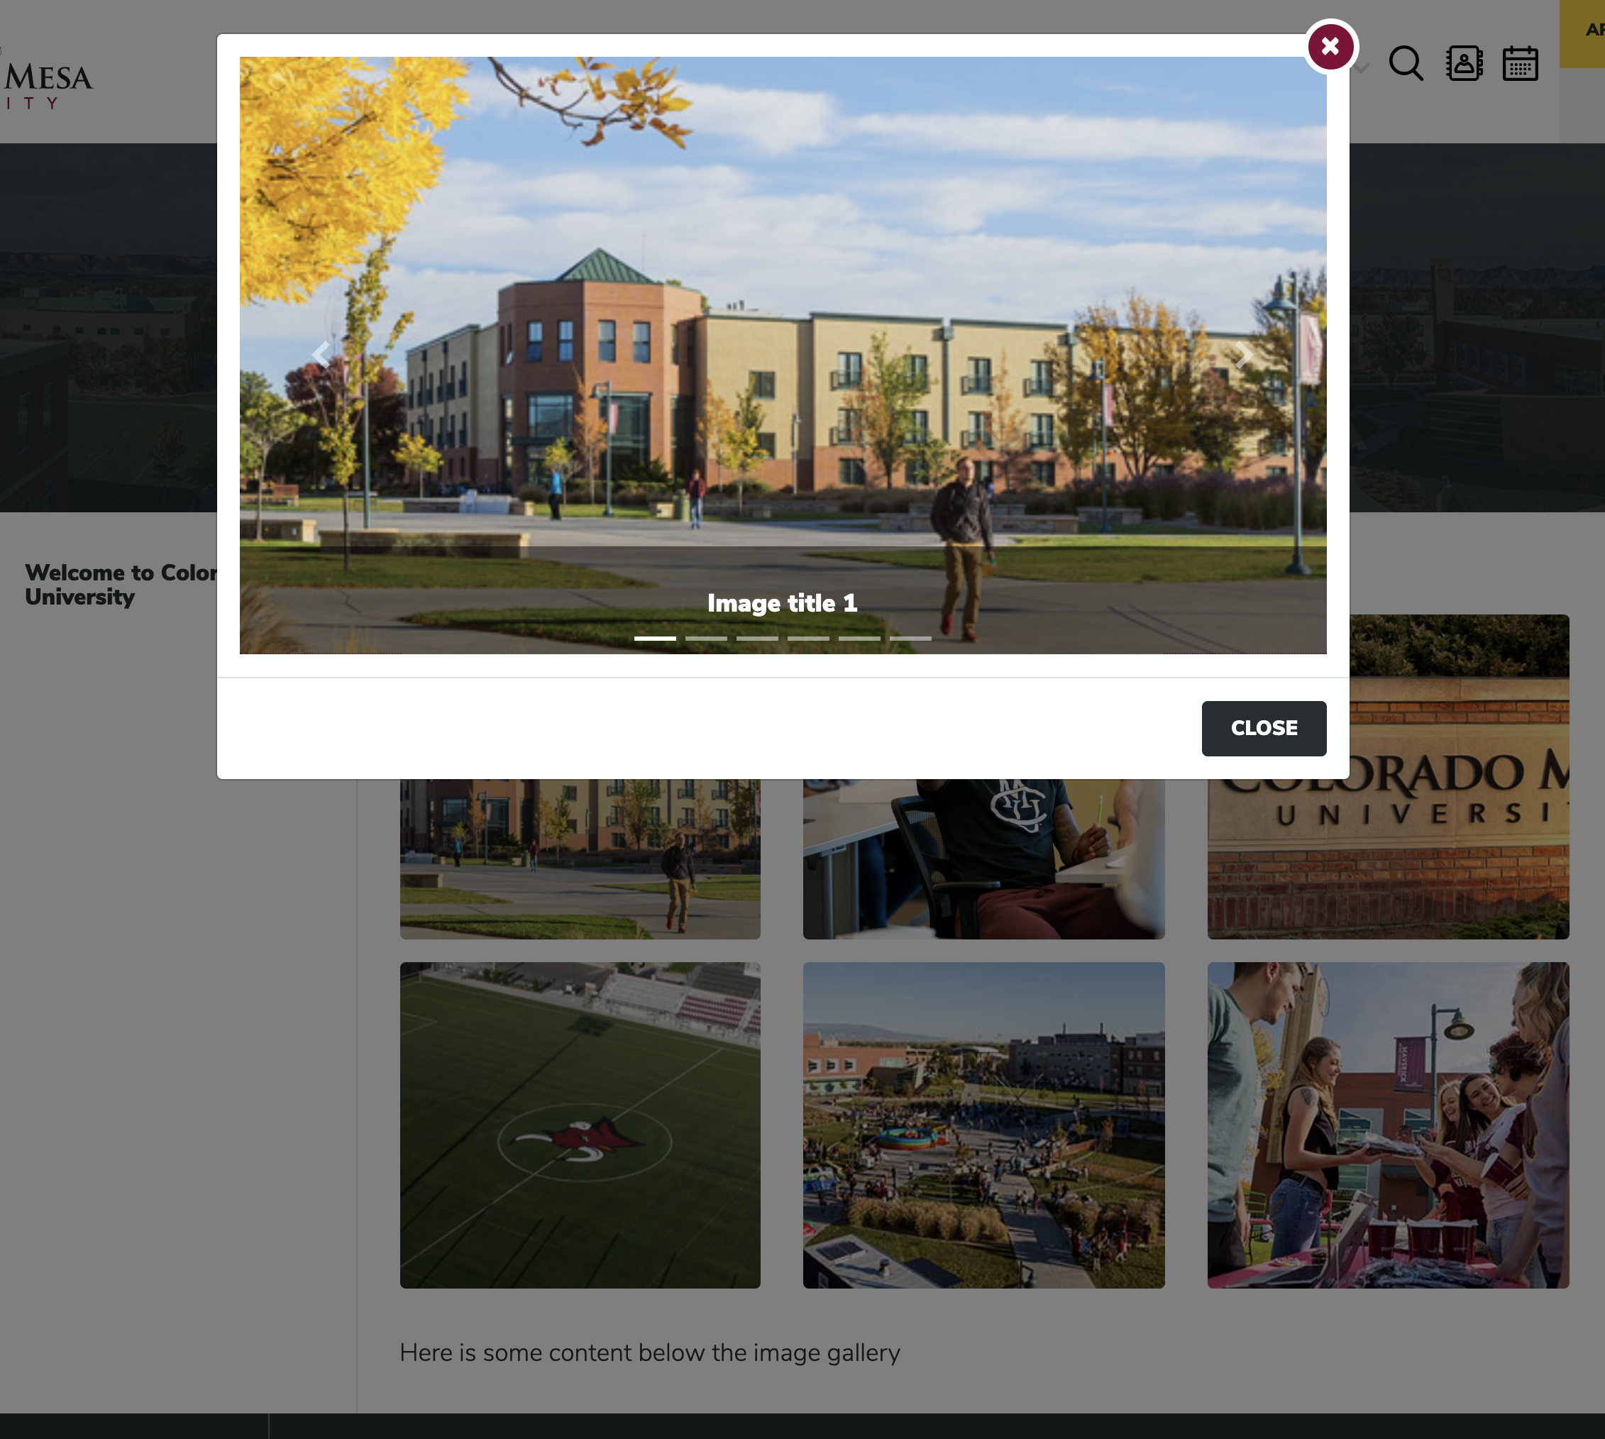Jump to fourth carousel slide indicator

tap(808, 638)
